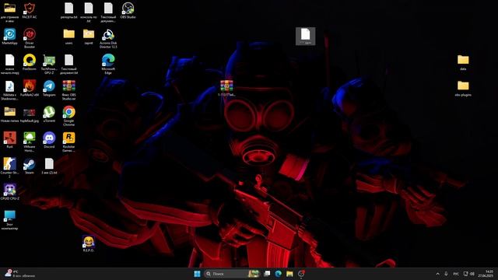Image resolution: width=498 pixels, height=280 pixels.
Task: Select the Фикс OBS Studio.rar archive
Action: click(x=68, y=90)
